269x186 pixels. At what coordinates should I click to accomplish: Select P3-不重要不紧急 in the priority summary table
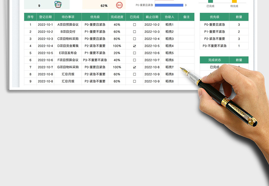coord(215,46)
